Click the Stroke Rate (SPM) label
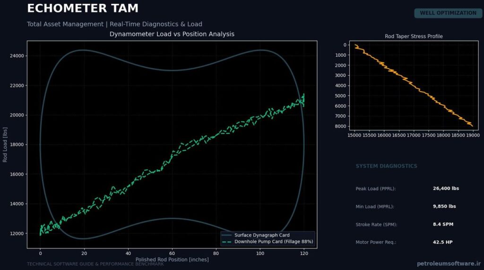Screen dimensions: 484x270 [x=376, y=224]
